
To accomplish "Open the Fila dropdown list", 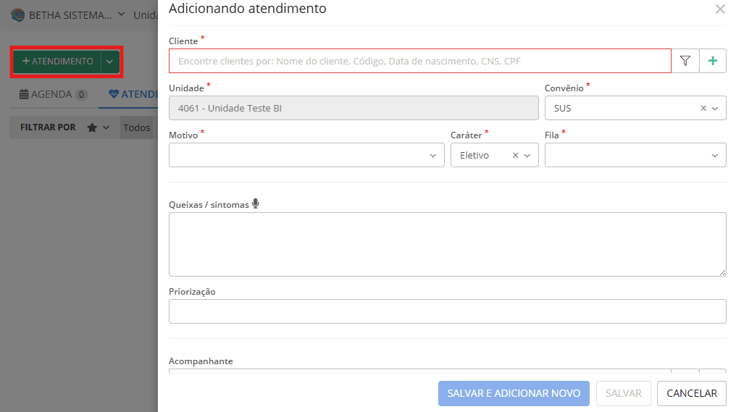I will [714, 155].
